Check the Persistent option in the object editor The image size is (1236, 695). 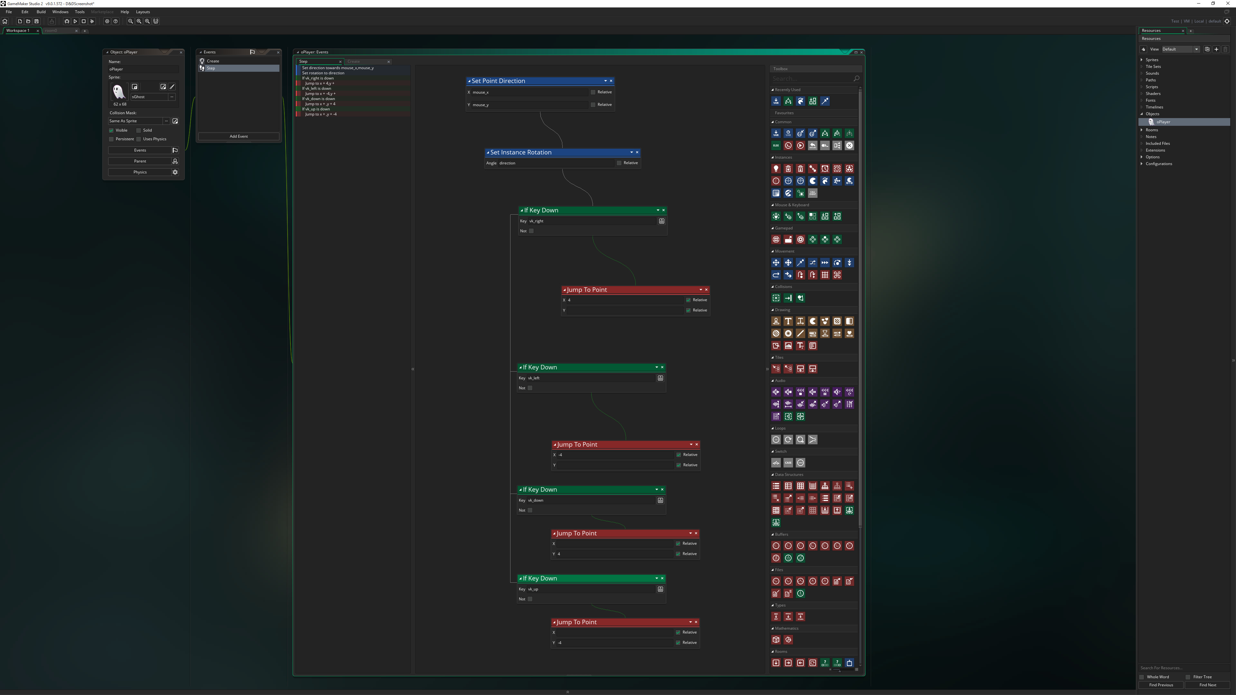pyautogui.click(x=111, y=139)
